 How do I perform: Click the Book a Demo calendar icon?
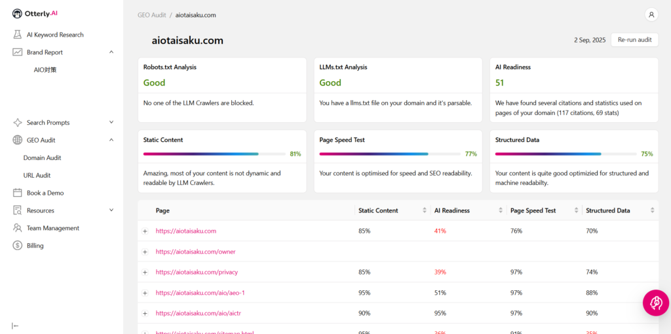click(18, 193)
